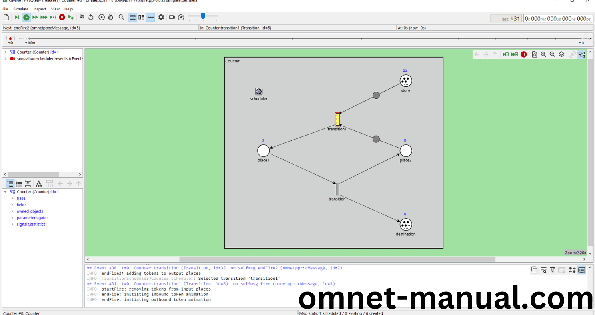Open the Simulate menu
This screenshot has height=315, width=595.
point(21,9)
